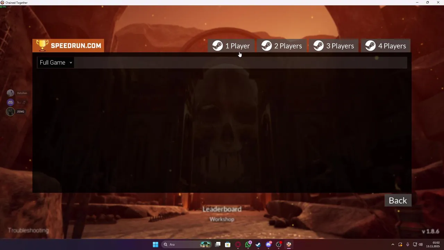The width and height of the screenshot is (444, 250).
Task: Open the Windows Start menu
Action: (x=155, y=244)
